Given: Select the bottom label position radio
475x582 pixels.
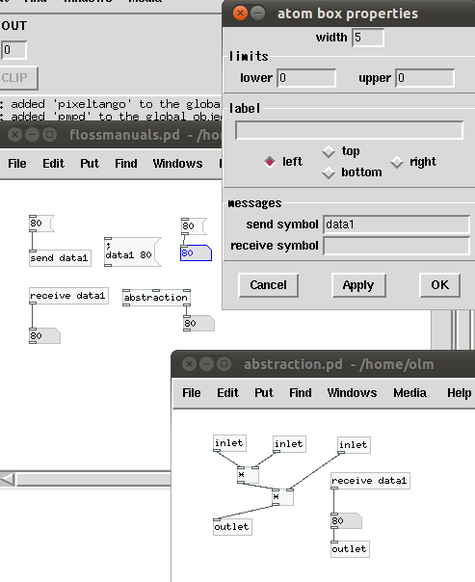Looking at the screenshot, I should tap(329, 172).
